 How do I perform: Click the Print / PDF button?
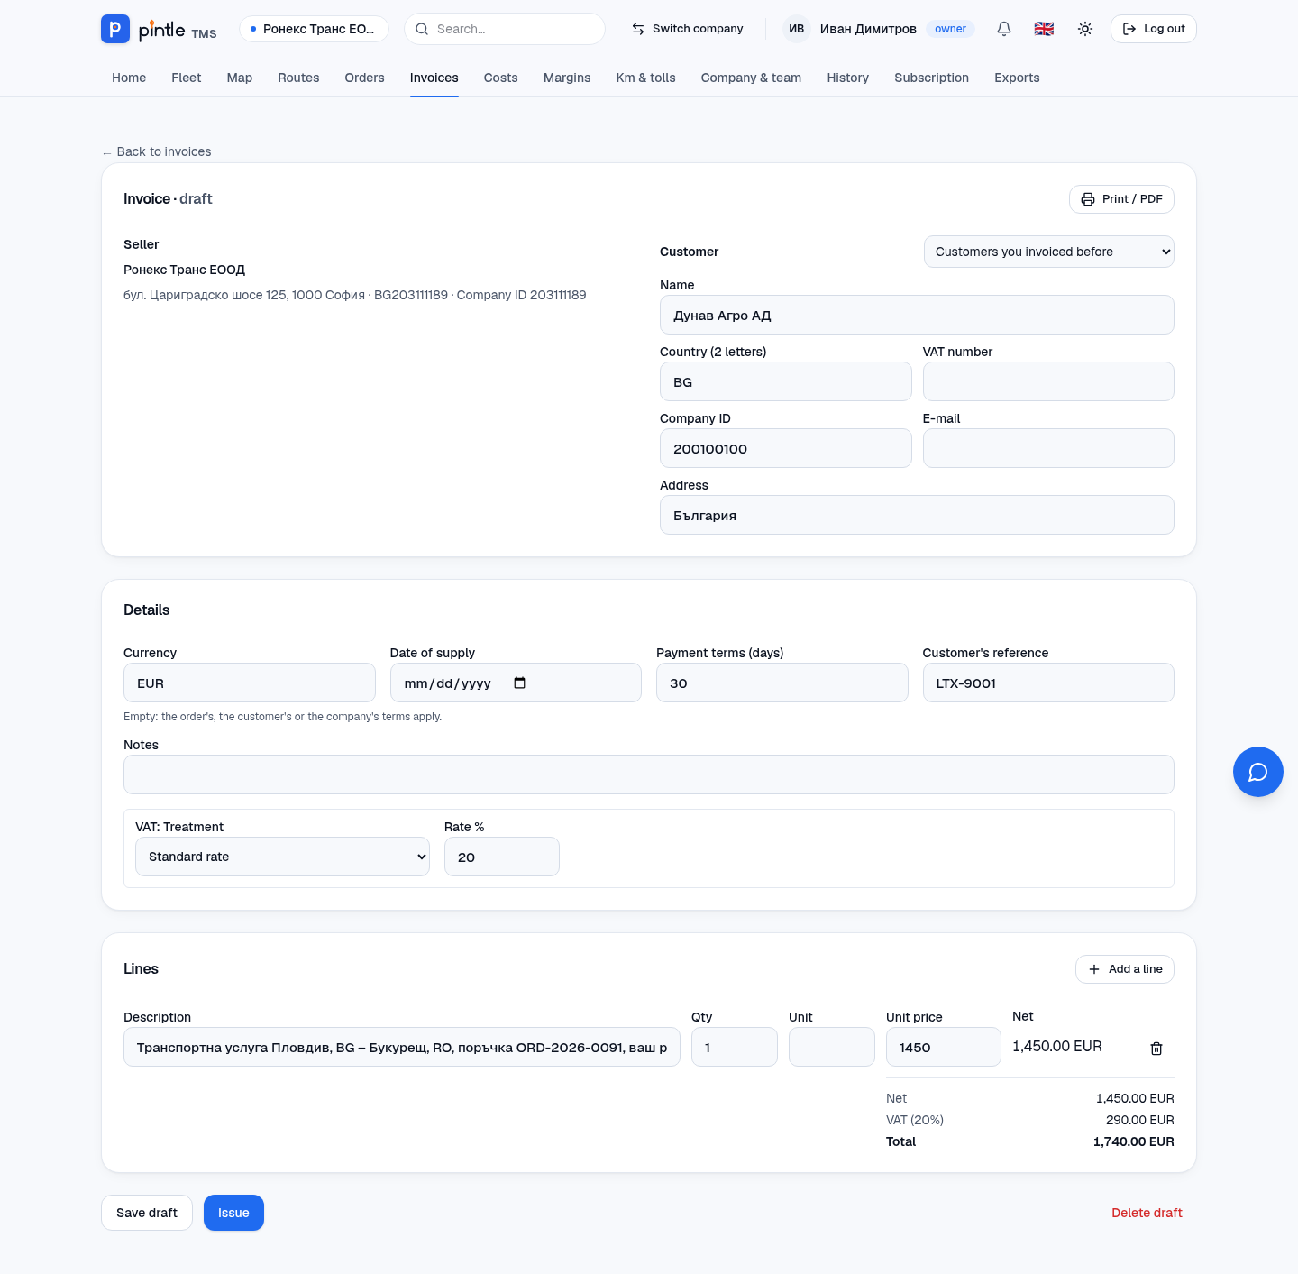(1121, 199)
